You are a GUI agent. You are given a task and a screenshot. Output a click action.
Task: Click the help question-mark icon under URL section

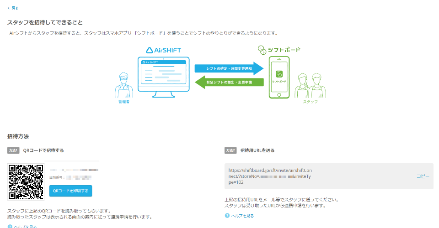[x=227, y=216]
